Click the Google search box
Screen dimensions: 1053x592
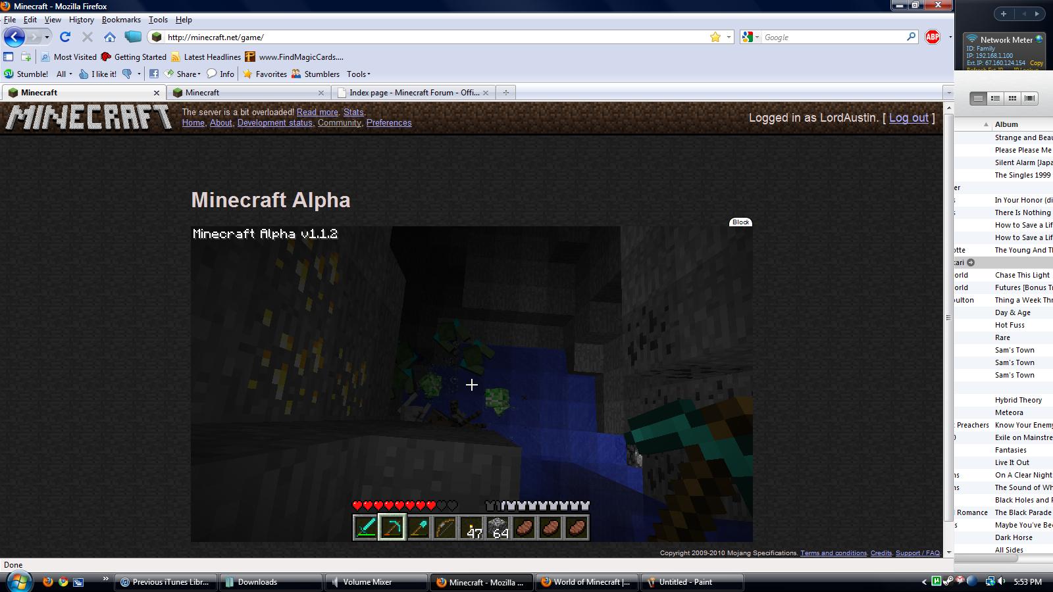coord(833,37)
